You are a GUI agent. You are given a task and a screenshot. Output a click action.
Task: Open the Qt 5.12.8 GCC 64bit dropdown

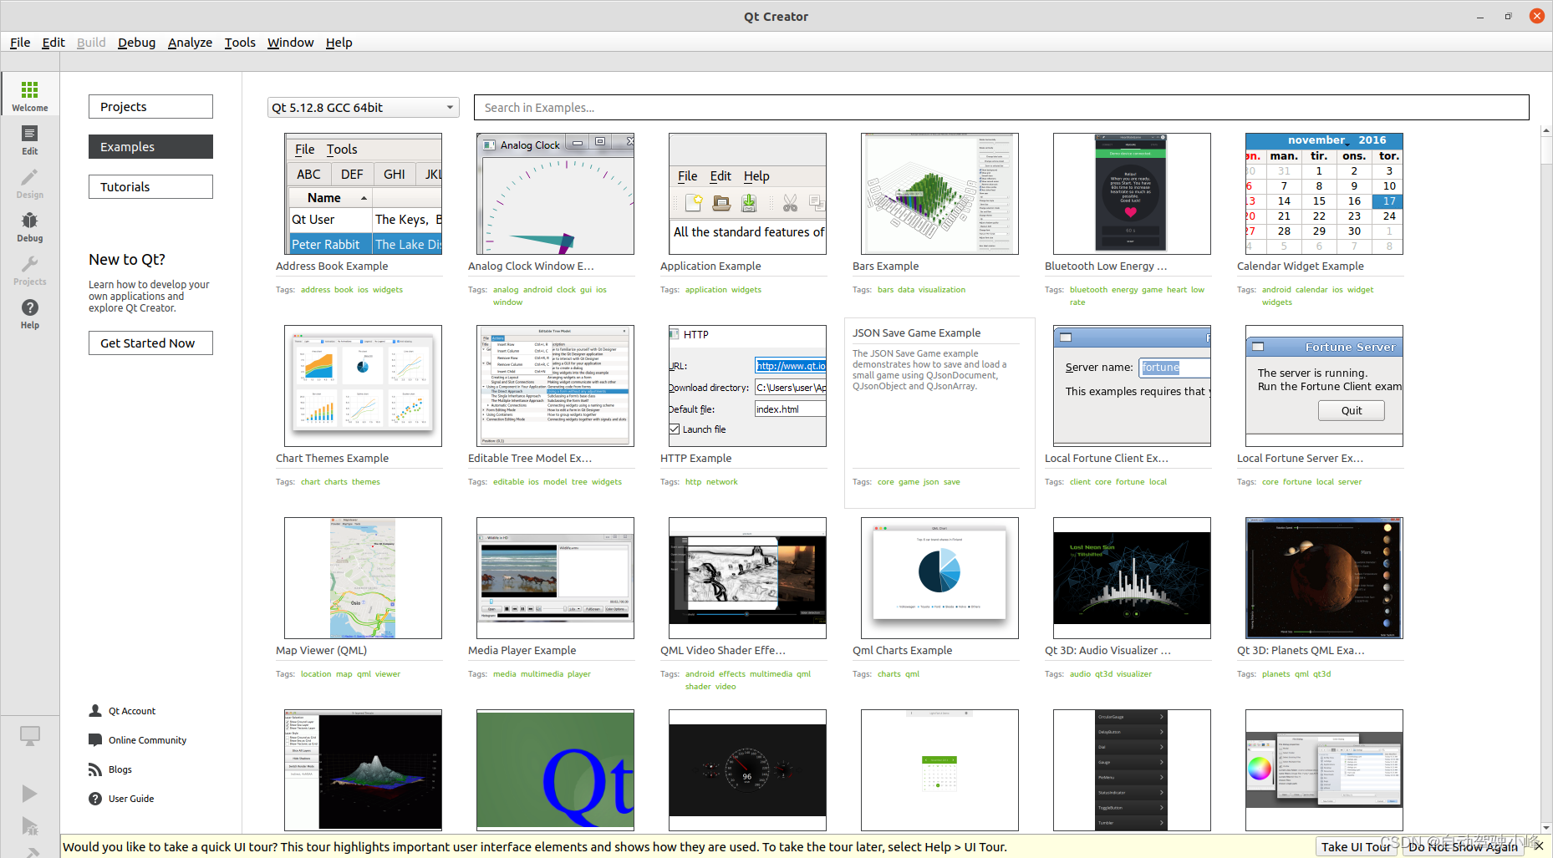coord(364,108)
